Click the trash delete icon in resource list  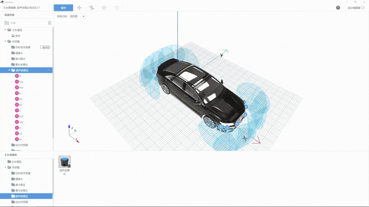pyautogui.click(x=49, y=23)
